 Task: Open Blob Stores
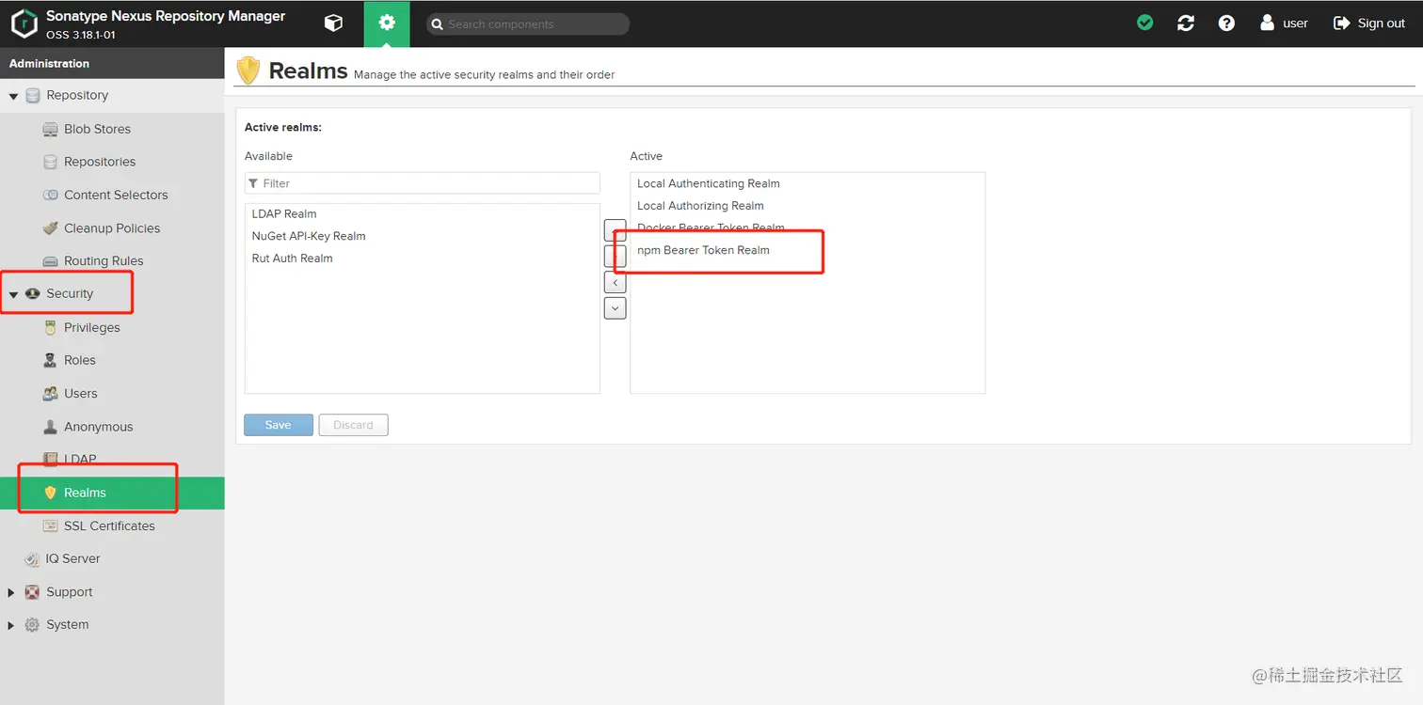[x=97, y=129]
